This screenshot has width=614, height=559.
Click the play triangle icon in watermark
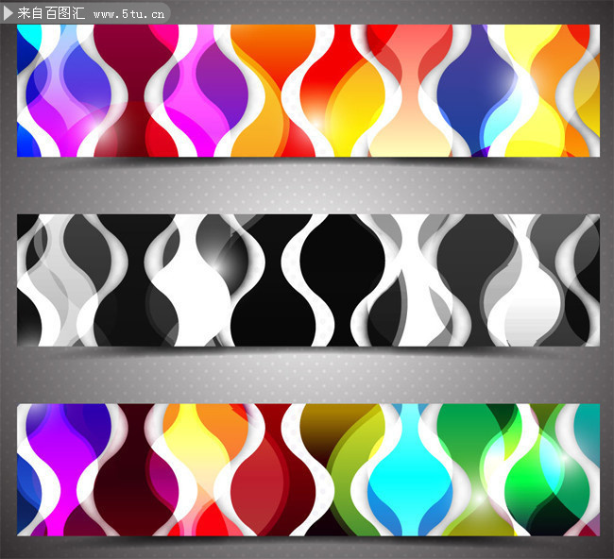point(9,14)
